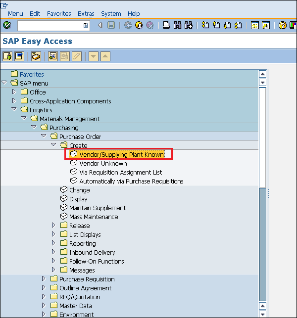Expand the Follow-On Functions folder
The width and height of the screenshot is (297, 318).
(x=53, y=261)
